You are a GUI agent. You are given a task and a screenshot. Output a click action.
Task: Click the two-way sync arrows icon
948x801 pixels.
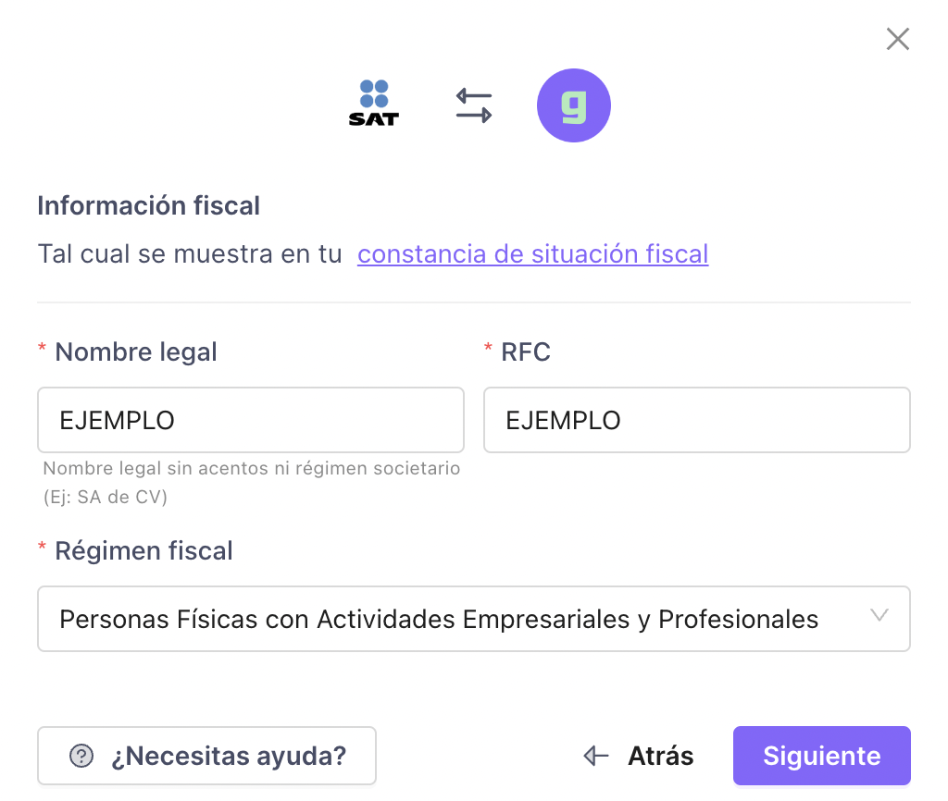pos(474,105)
